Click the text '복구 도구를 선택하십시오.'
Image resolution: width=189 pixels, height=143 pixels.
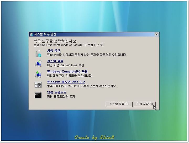55,41
